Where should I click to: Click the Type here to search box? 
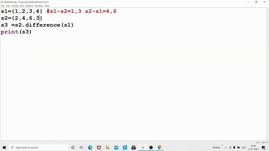point(39,147)
